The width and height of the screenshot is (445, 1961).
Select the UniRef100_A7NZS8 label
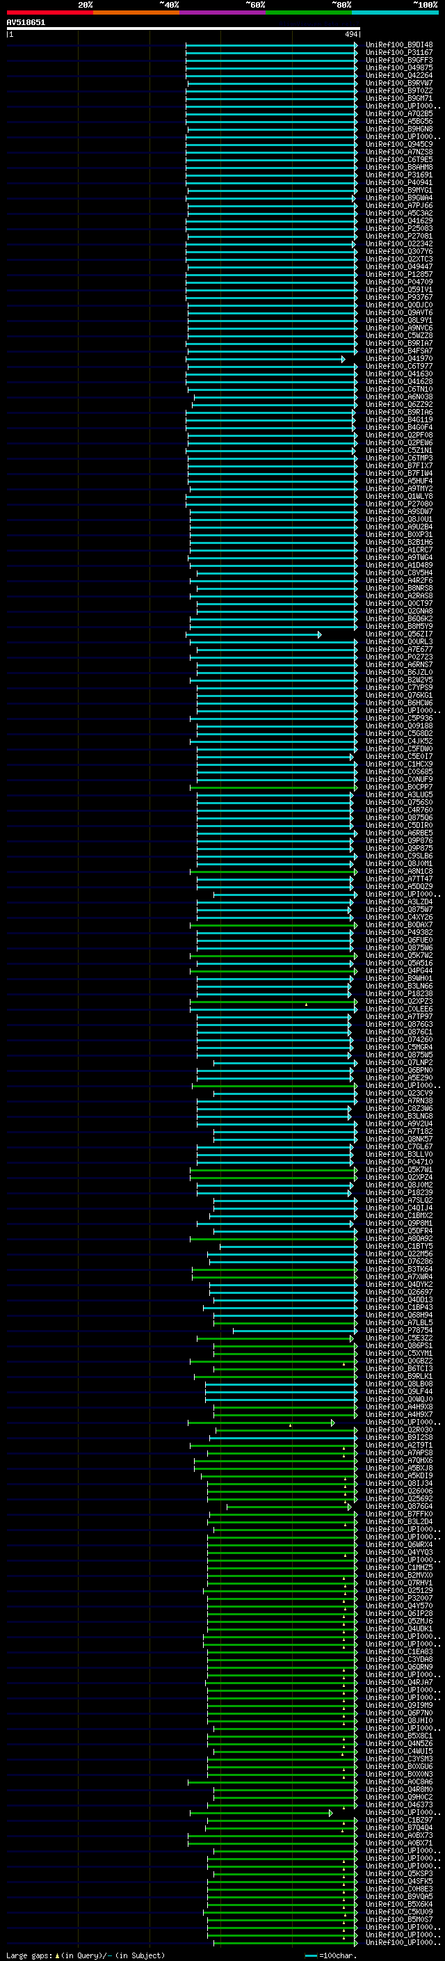[x=399, y=152]
